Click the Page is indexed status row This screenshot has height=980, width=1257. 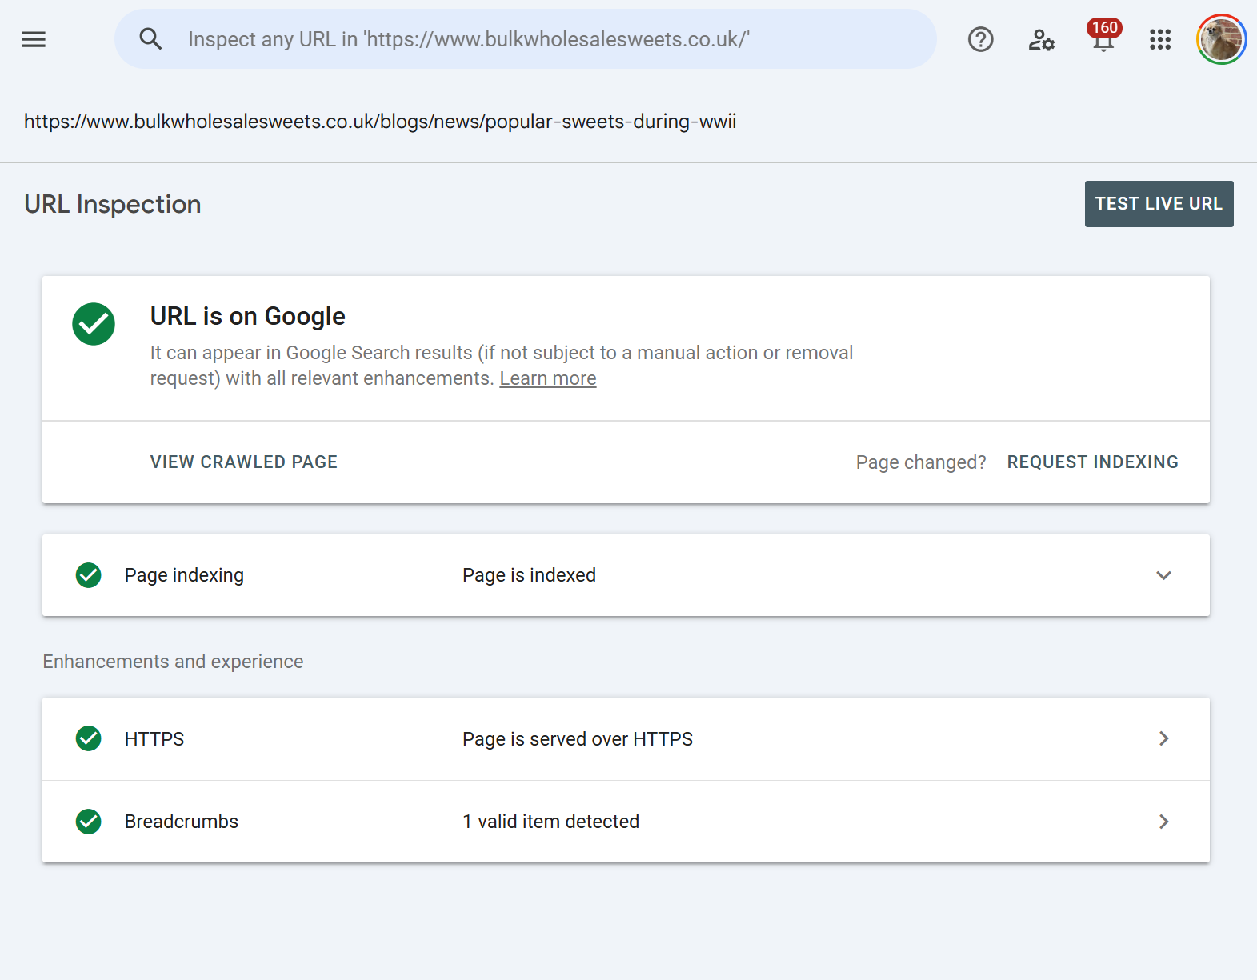pyautogui.click(x=529, y=575)
